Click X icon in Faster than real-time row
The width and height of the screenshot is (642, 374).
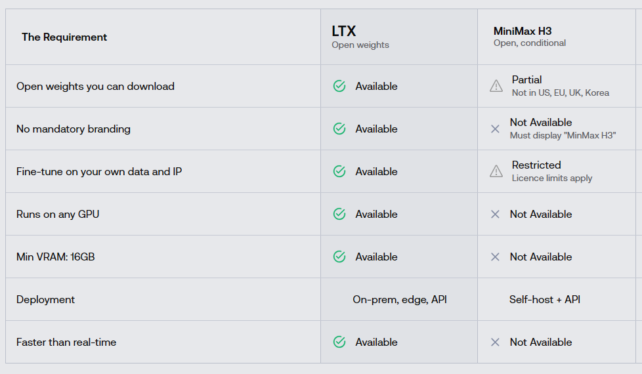495,342
